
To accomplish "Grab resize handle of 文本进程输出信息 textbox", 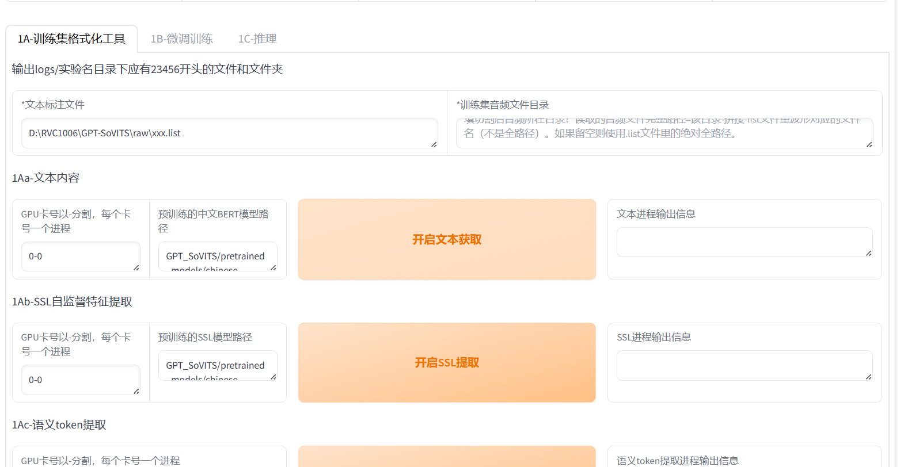I will [x=868, y=253].
